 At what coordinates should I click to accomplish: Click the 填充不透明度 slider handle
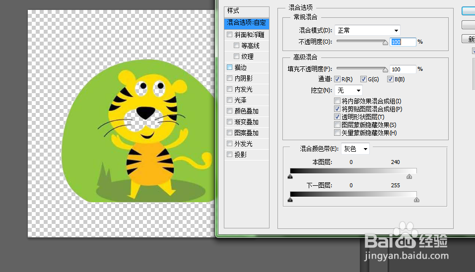pyautogui.click(x=385, y=70)
